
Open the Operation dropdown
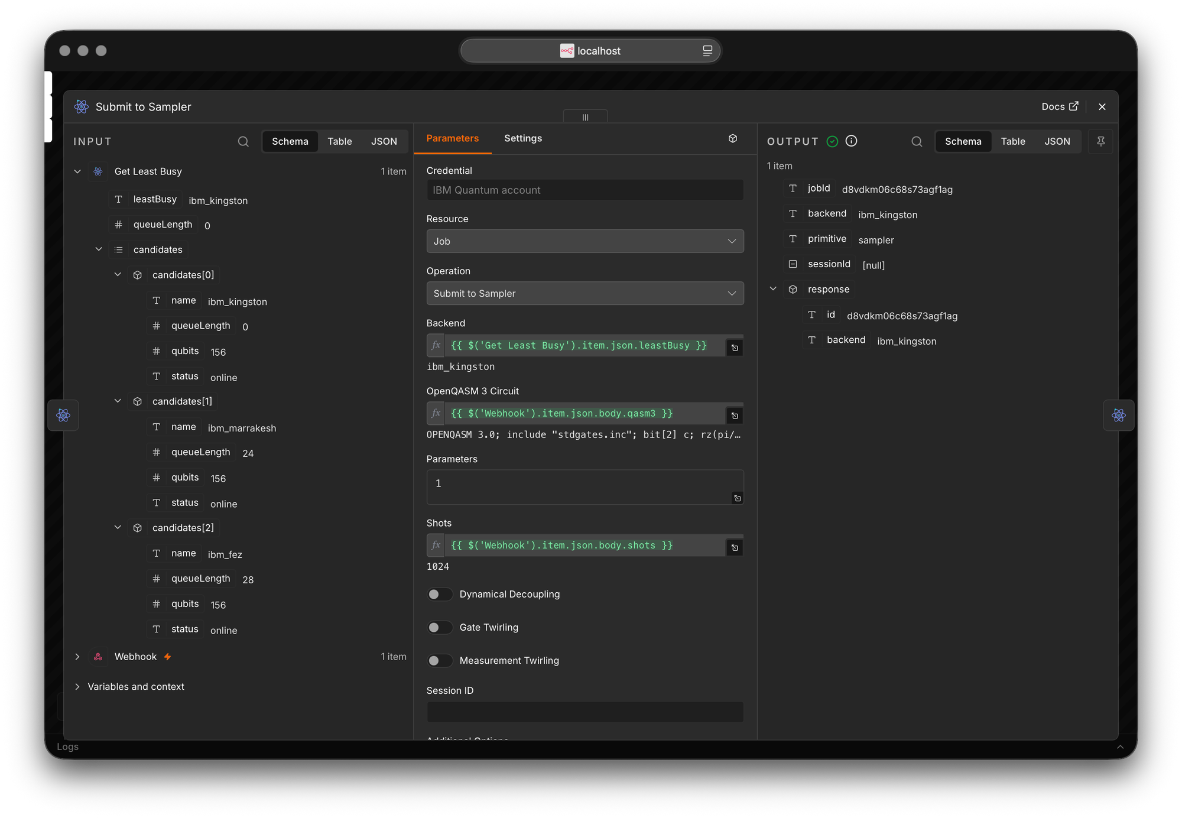[585, 293]
